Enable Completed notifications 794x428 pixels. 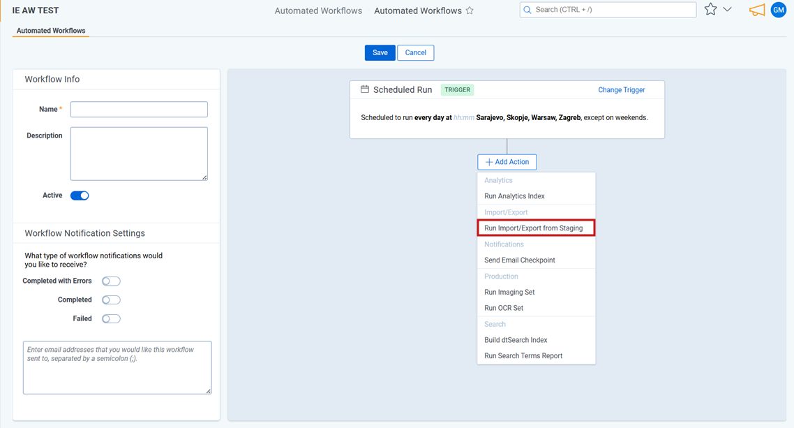pos(110,299)
